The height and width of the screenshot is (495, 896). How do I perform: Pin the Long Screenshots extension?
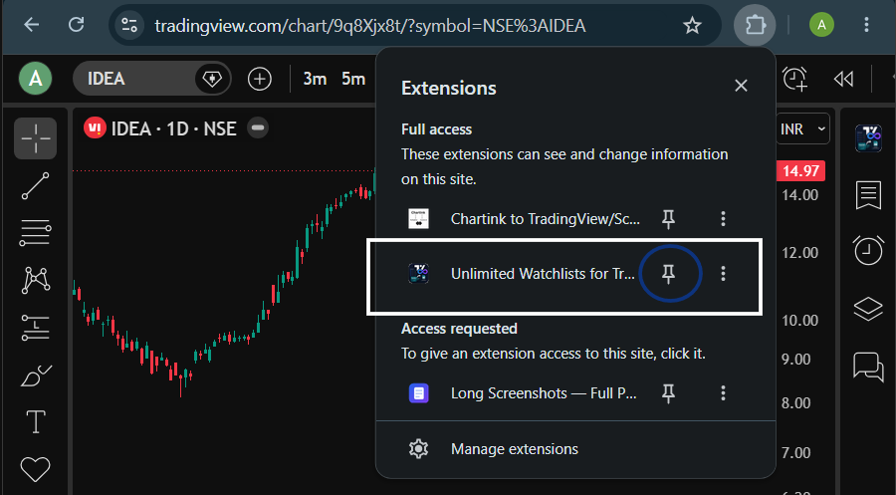click(668, 393)
